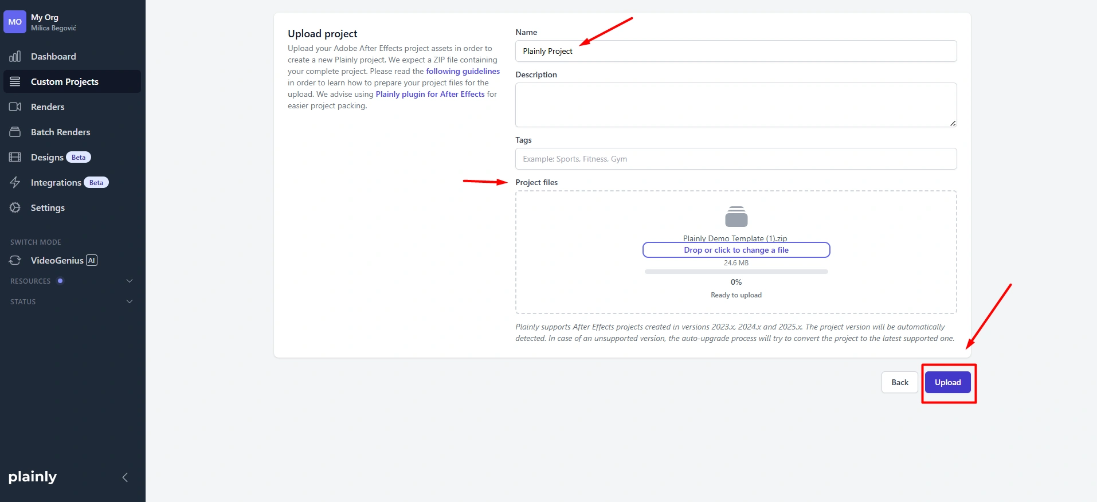Image resolution: width=1097 pixels, height=502 pixels.
Task: Click the Resources section label
Action: [30, 281]
